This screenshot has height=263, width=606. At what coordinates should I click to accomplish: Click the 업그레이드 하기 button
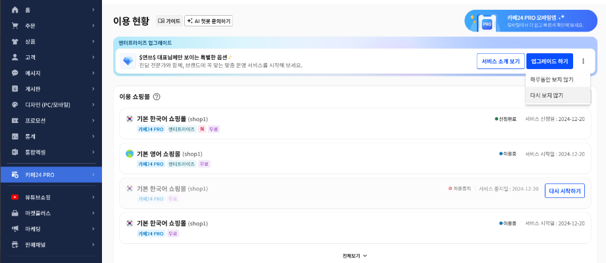point(549,61)
